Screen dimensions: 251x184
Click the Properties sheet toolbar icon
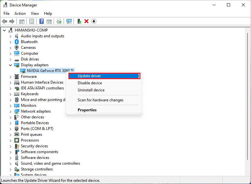31,21
